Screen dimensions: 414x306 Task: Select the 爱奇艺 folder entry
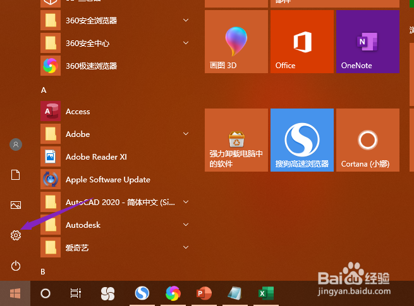(116, 247)
